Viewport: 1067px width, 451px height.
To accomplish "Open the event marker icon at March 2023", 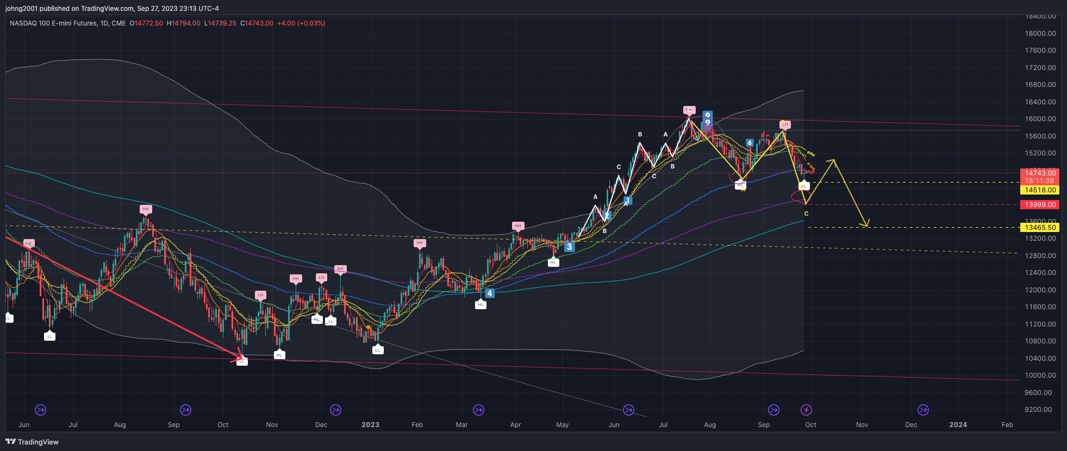I will (478, 410).
